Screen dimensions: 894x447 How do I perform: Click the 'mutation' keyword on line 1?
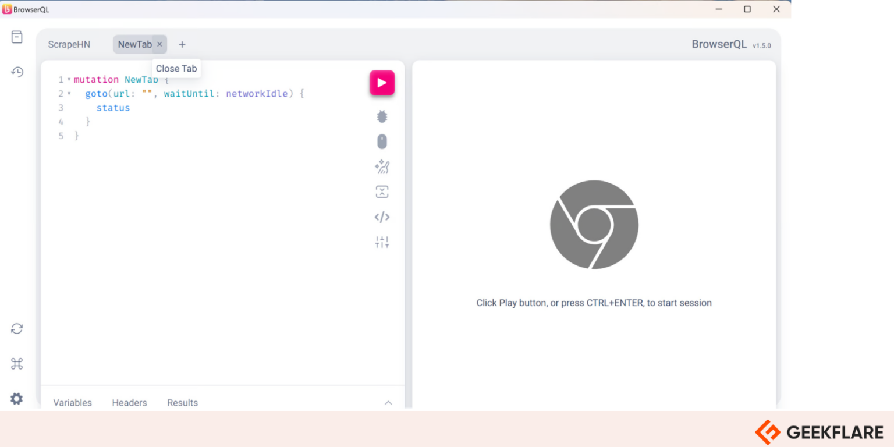pyautogui.click(x=96, y=79)
